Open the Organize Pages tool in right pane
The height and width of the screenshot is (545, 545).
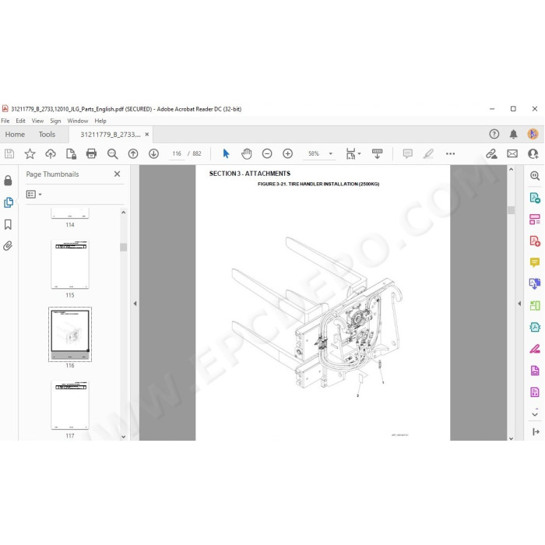[x=535, y=220]
